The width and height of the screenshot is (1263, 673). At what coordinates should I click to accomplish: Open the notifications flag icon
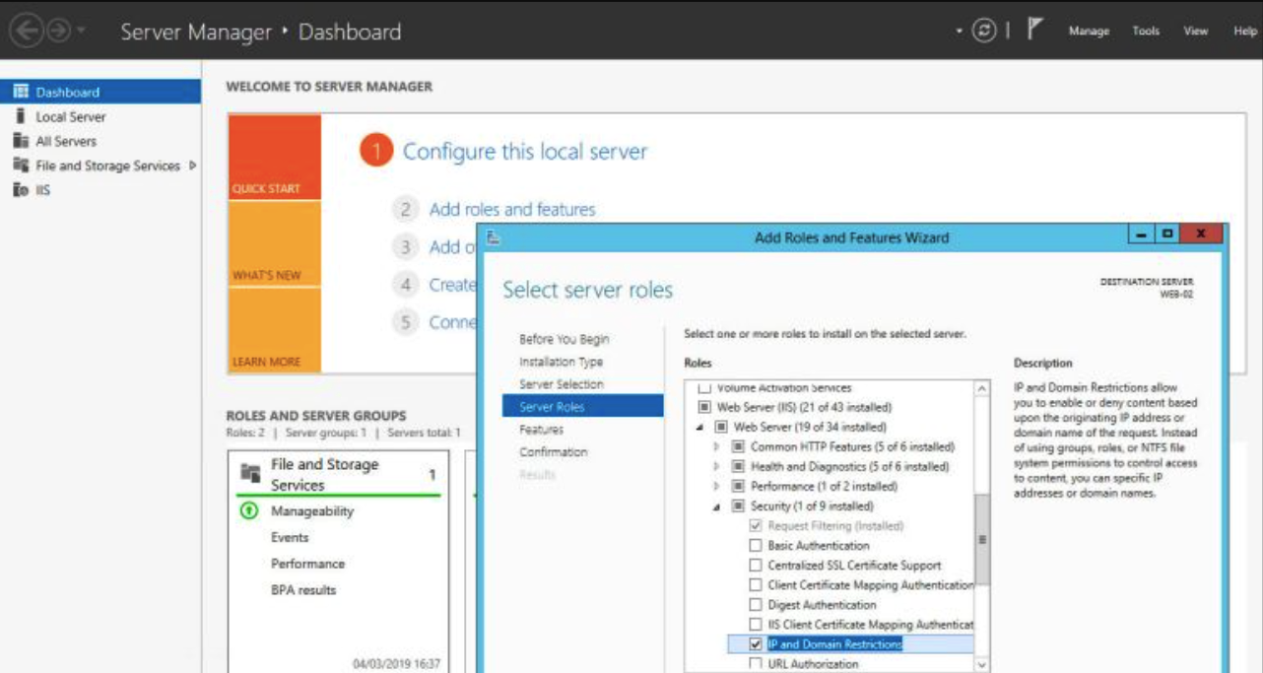point(1033,30)
